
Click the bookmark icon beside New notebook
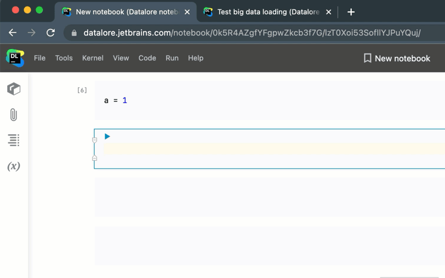click(x=368, y=58)
